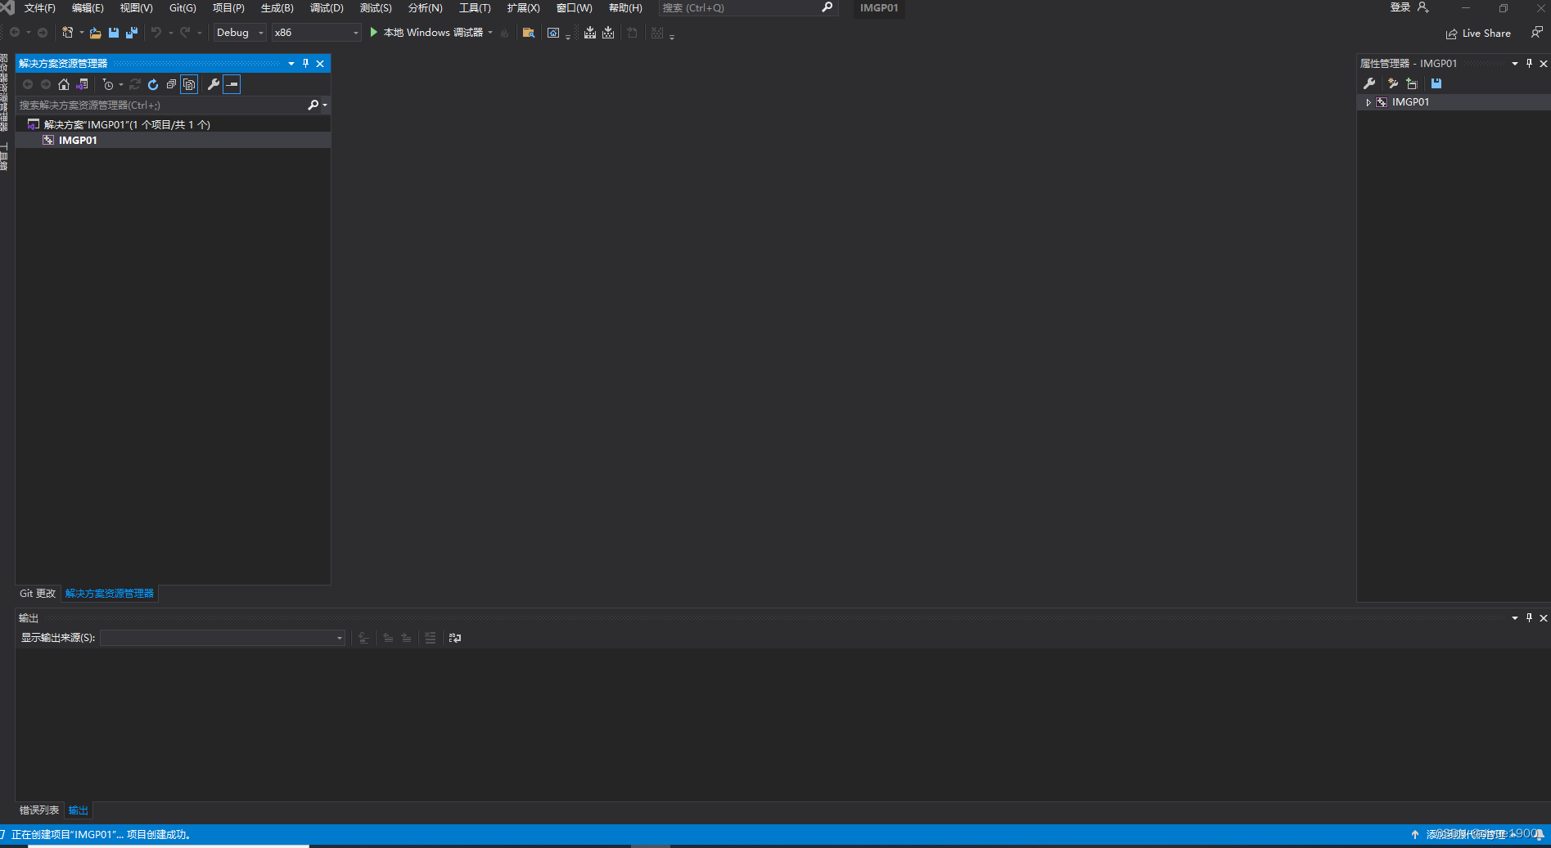The height and width of the screenshot is (848, 1551).
Task: Switch to the Git 更改 tab
Action: point(38,594)
